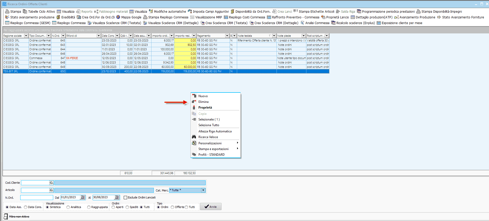Open Ragione sociale column filter dropdown

(x=26, y=36)
